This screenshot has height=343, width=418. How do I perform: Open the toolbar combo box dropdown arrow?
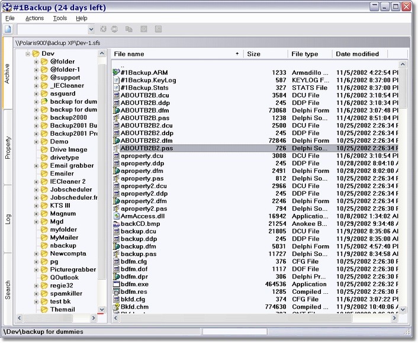[x=91, y=29]
